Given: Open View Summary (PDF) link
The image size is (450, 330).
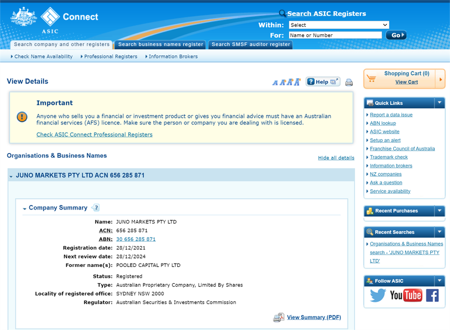Looking at the screenshot, I should tap(314, 318).
